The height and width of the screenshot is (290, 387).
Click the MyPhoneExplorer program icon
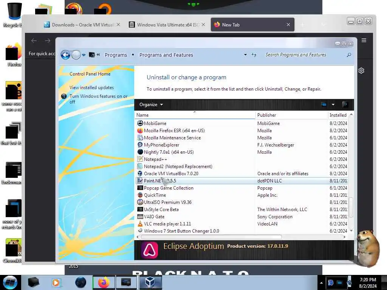point(140,145)
